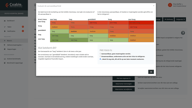Click cell at ernst zeer hoog, kans hoog

point(118,23)
